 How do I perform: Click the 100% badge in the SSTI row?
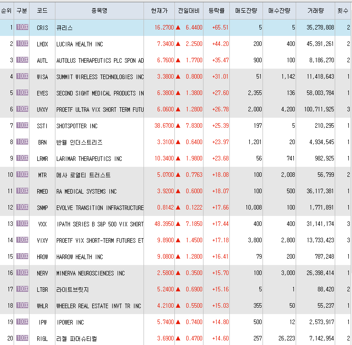22,125
